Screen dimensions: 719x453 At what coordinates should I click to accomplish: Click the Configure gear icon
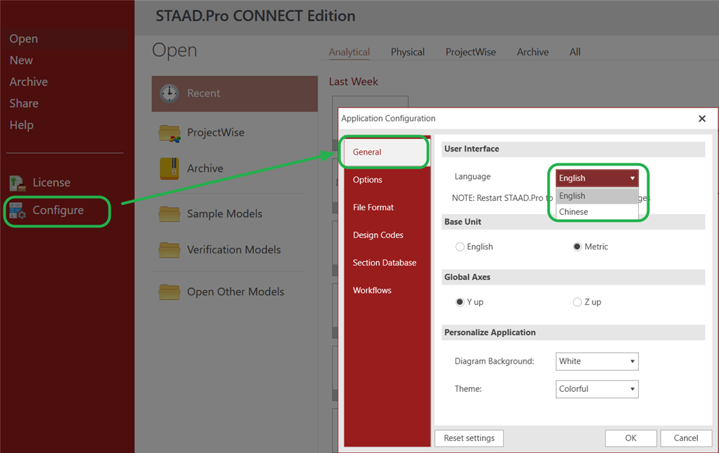[x=18, y=211]
